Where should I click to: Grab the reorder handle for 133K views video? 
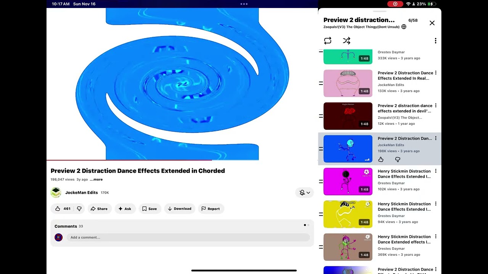(x=321, y=83)
